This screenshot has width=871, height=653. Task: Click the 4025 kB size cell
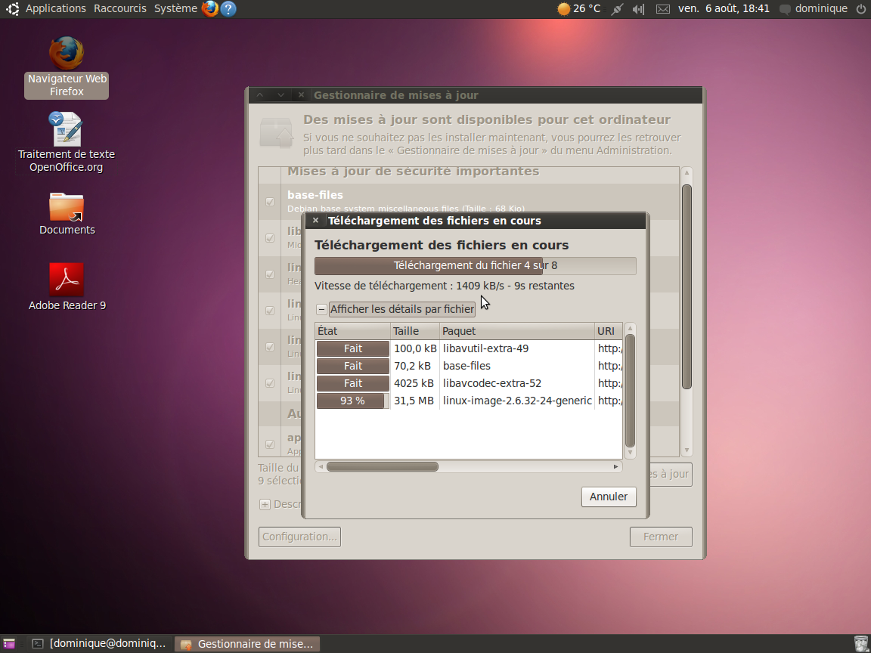point(414,383)
